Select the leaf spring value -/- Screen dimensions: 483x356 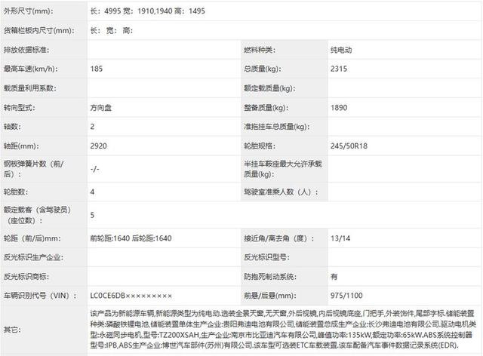point(95,169)
